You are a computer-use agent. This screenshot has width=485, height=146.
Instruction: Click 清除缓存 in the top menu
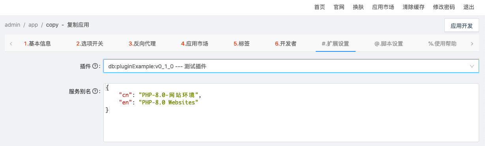point(414,7)
